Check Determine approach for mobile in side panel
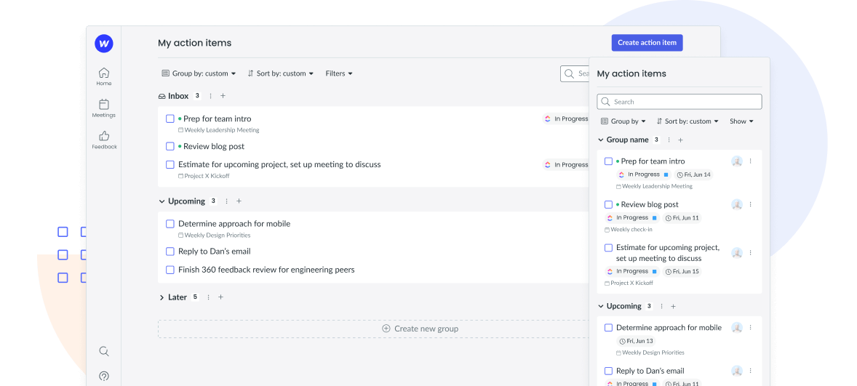 [x=608, y=328]
